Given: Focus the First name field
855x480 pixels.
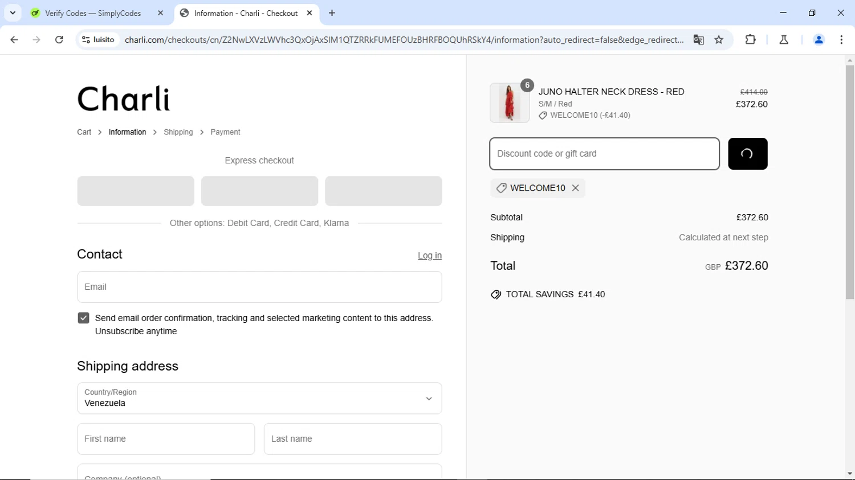Looking at the screenshot, I should (166, 439).
